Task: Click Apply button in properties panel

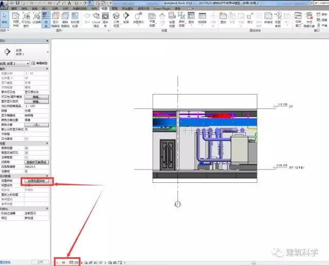Action: pos(40,262)
